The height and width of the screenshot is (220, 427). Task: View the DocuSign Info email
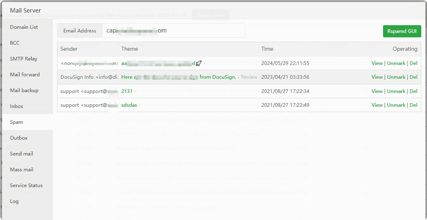(377, 77)
